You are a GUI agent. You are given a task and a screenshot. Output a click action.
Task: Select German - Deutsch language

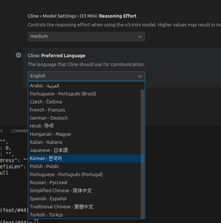tap(49, 118)
